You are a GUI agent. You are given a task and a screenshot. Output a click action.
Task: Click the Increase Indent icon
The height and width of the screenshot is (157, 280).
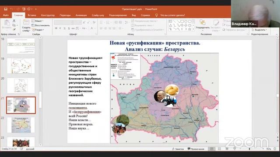[120, 22]
